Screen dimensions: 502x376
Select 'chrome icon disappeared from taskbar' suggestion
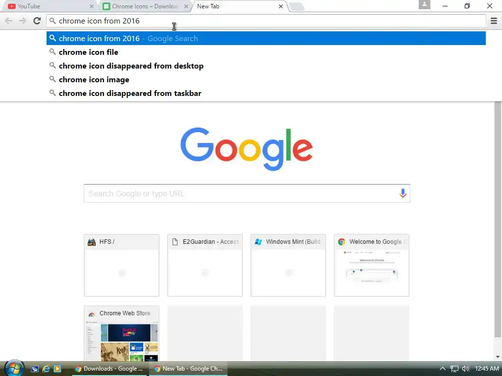pos(266,94)
